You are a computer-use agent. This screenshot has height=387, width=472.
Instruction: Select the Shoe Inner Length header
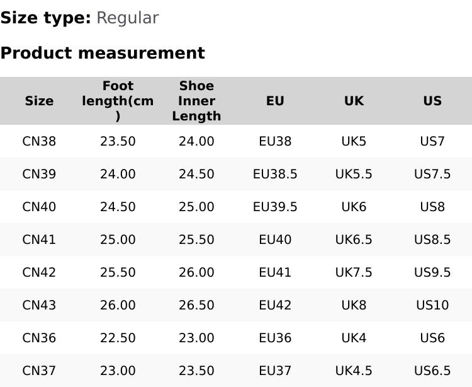[196, 101]
